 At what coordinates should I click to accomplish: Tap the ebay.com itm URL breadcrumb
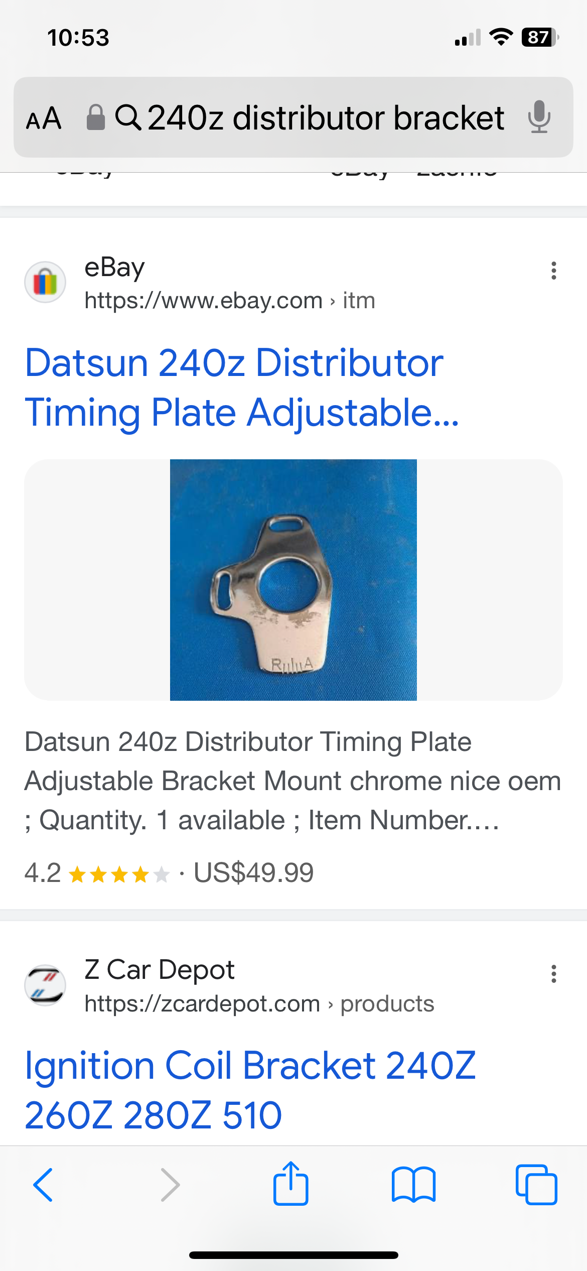230,301
